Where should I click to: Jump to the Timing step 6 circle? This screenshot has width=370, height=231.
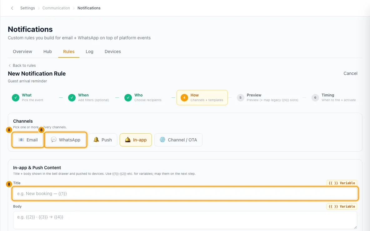pos(315,98)
